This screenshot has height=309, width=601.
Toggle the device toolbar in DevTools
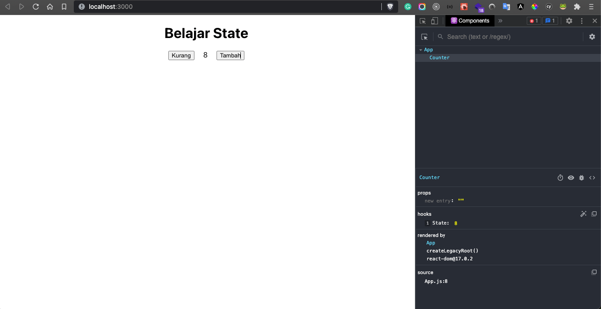[434, 21]
